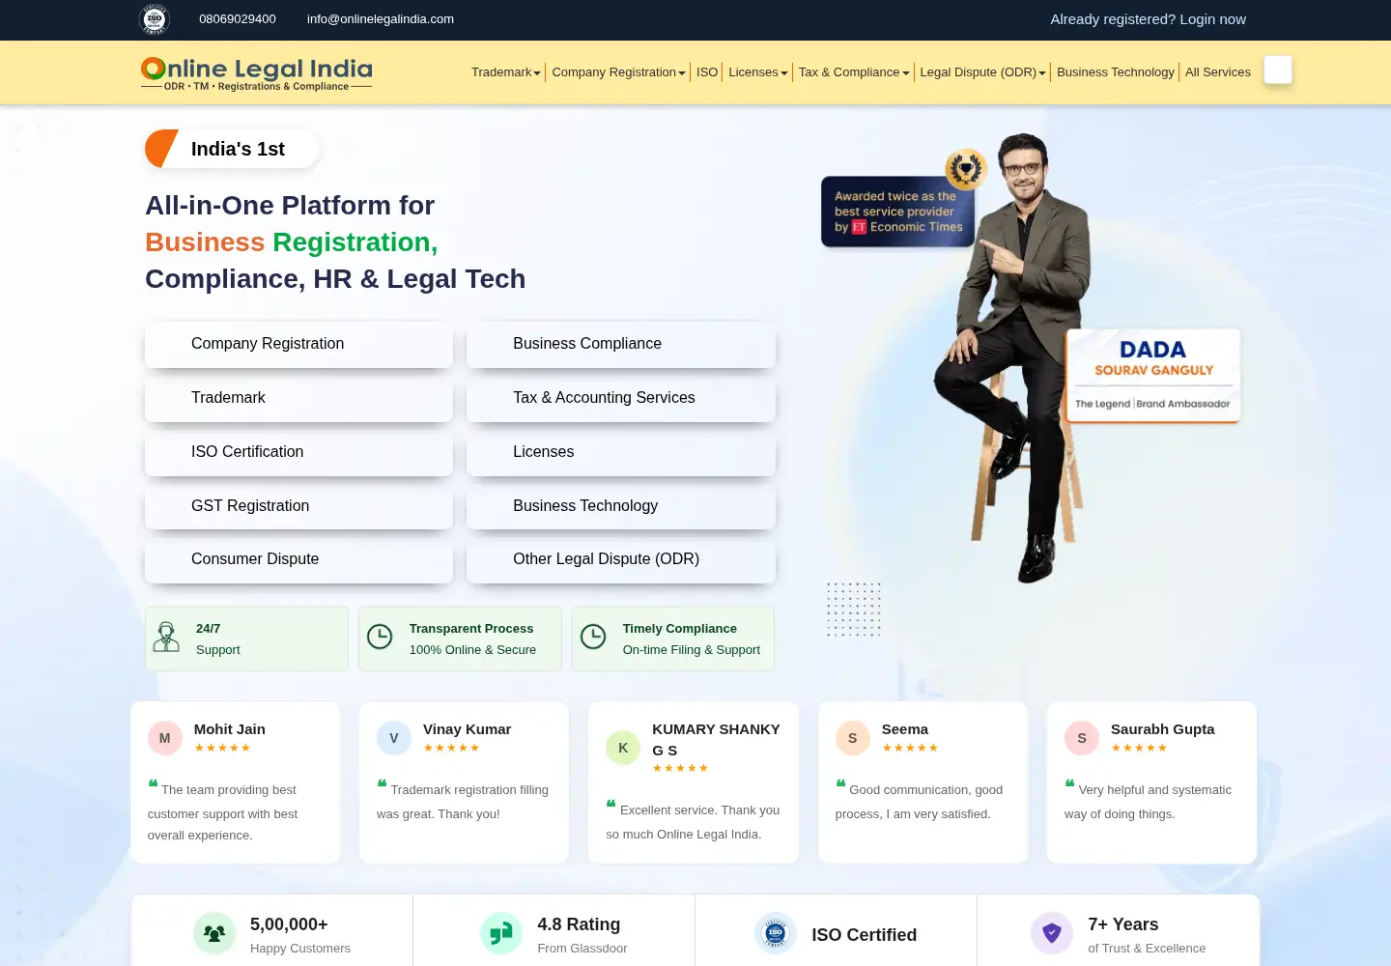The height and width of the screenshot is (966, 1391).
Task: Click the 7+ Years shield icon
Action: tap(1052, 933)
